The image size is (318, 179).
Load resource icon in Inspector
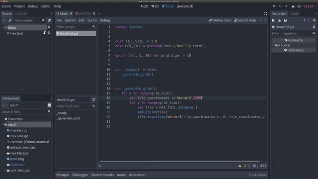tap(279, 20)
